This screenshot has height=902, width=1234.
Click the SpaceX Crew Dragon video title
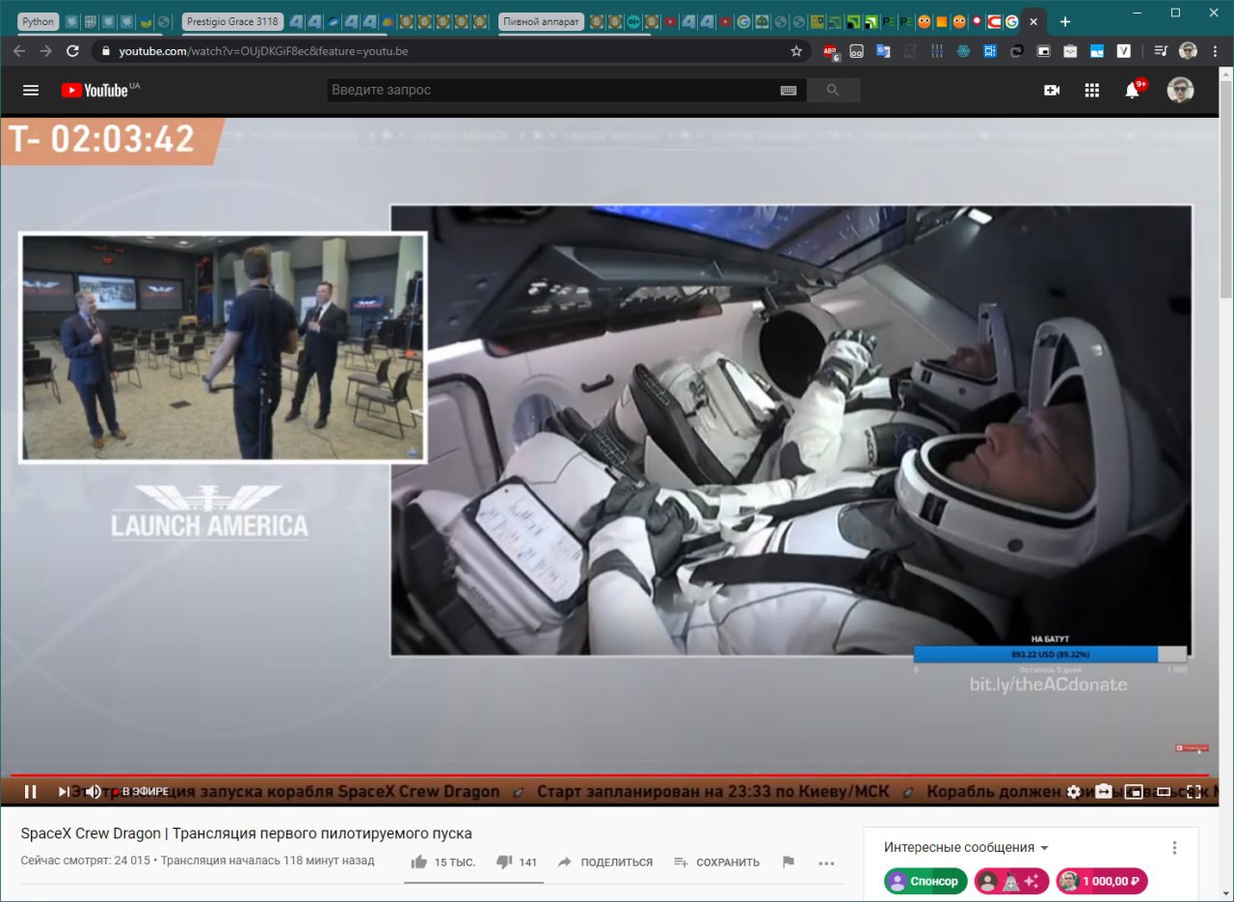click(247, 834)
